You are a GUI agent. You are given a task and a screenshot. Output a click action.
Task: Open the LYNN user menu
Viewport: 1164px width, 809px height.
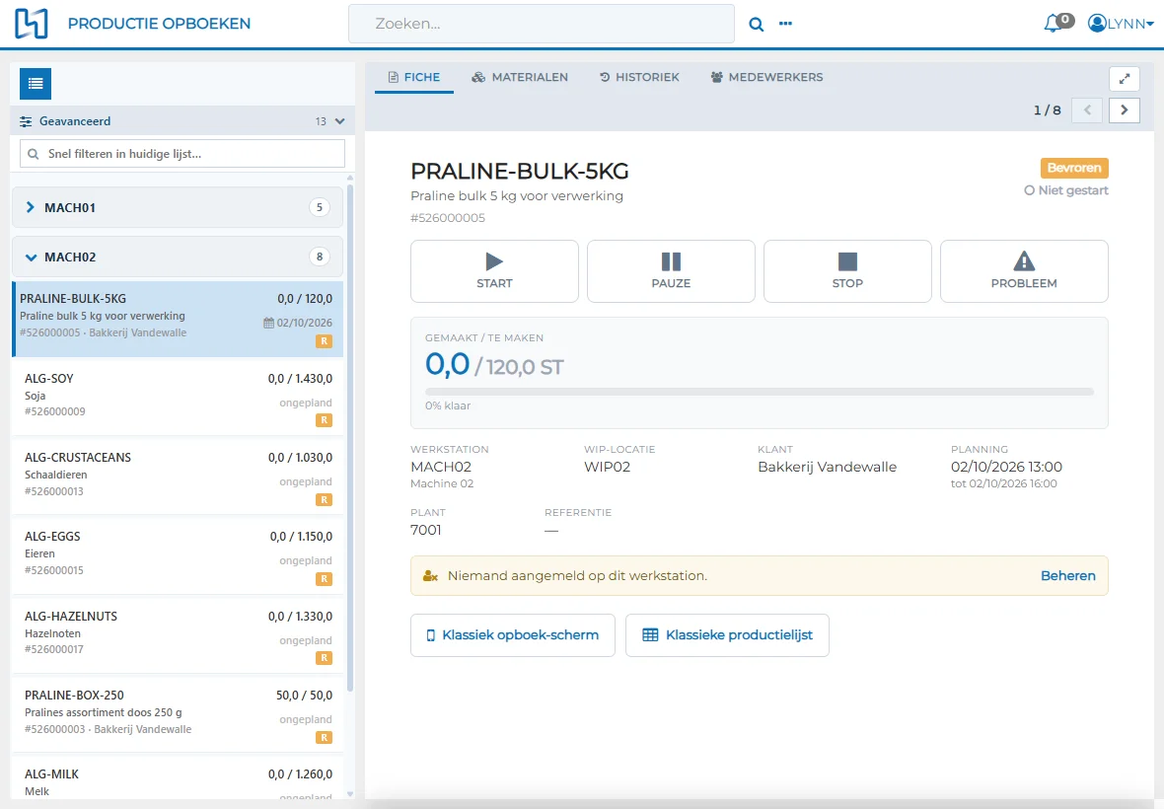[x=1121, y=23]
